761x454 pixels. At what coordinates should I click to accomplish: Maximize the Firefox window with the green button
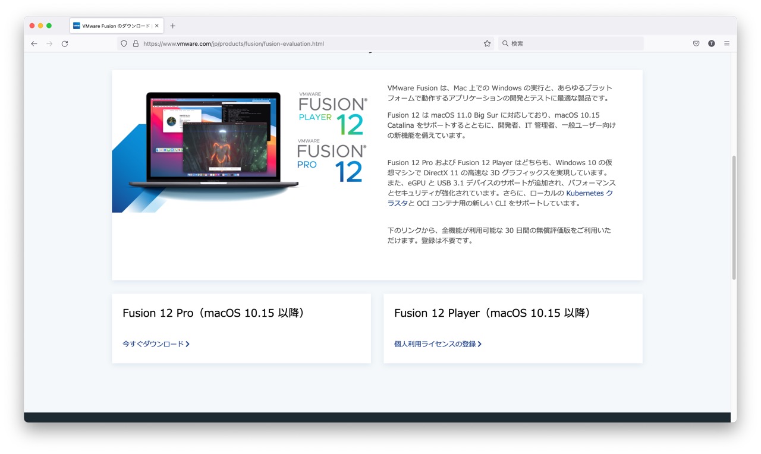(49, 26)
